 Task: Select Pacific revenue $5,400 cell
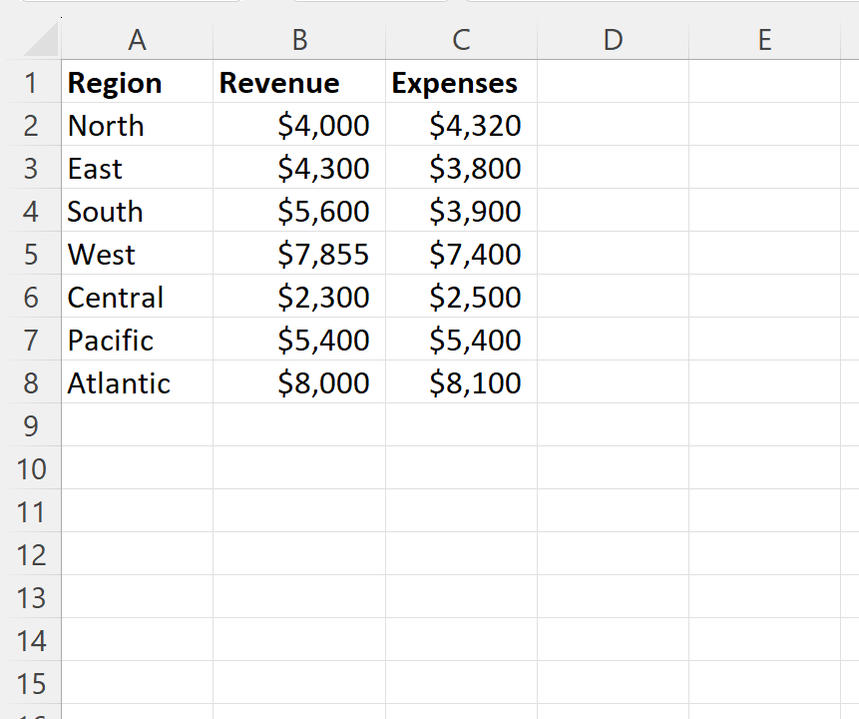pos(299,339)
